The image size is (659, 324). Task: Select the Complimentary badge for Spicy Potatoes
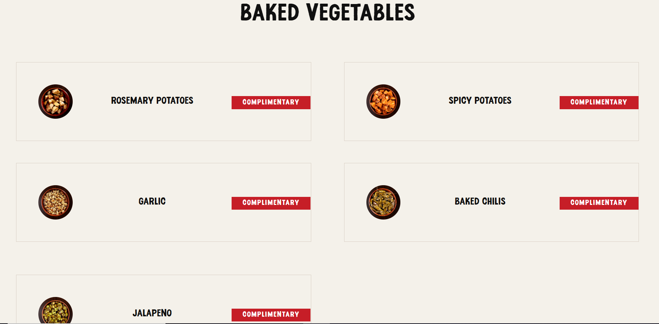[599, 103]
